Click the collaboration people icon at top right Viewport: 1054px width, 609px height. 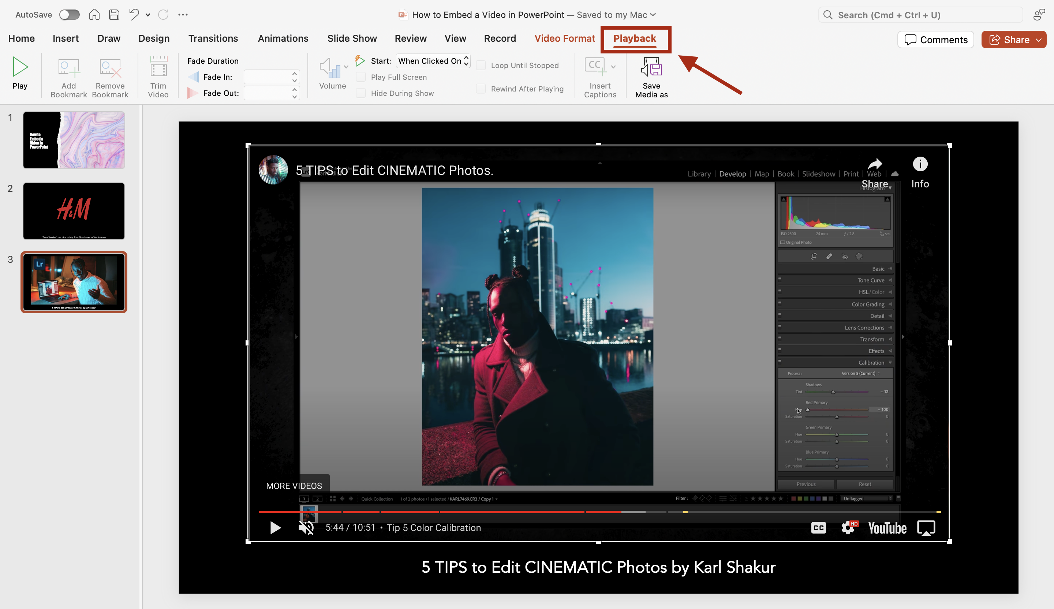click(1039, 15)
